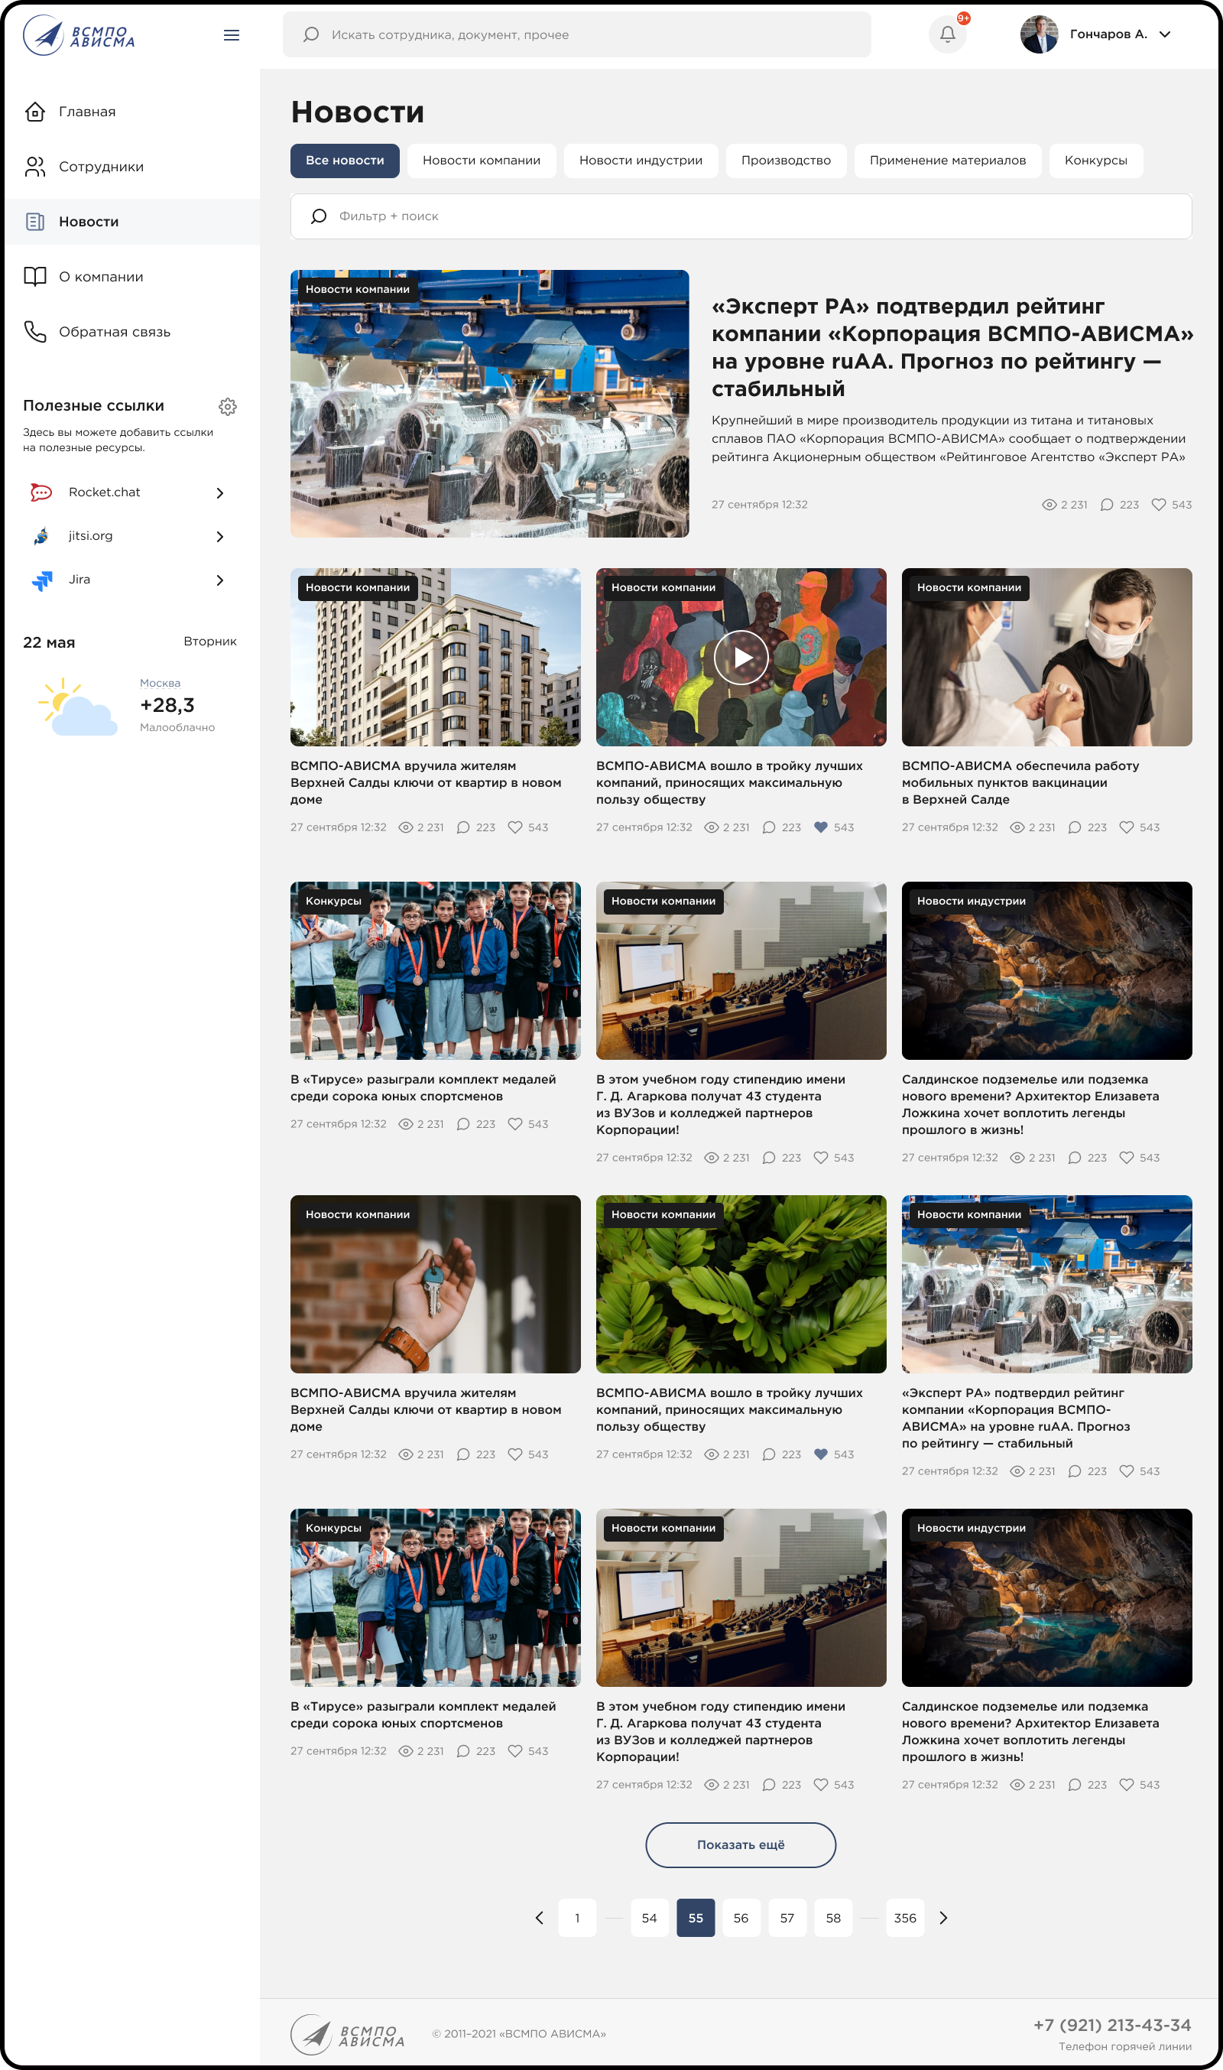Viewport: 1223px width, 2070px height.
Task: Open the large «Эксперт РА» headline beside the featured photo
Action: (952, 347)
